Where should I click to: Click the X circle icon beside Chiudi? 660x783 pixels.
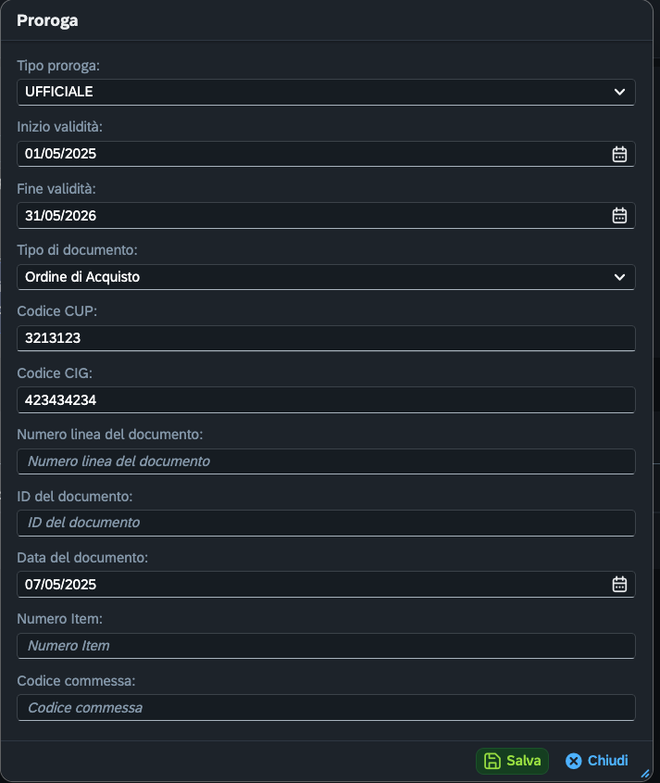tap(574, 761)
